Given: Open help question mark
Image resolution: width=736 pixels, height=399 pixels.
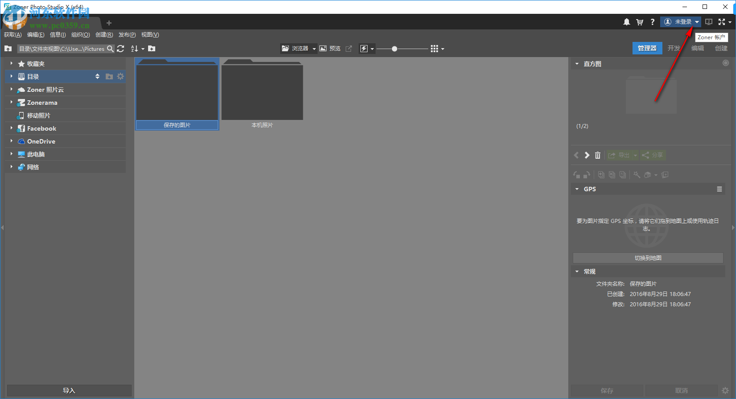Looking at the screenshot, I should (x=652, y=22).
